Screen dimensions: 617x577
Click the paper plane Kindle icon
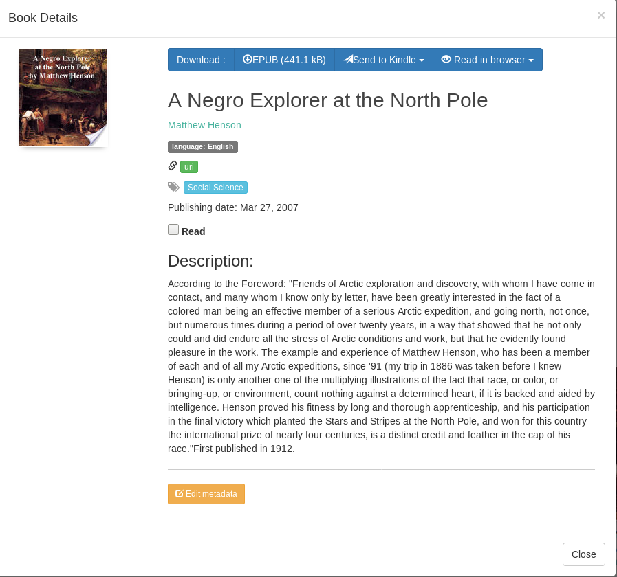point(348,59)
